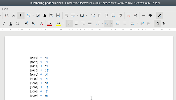Toggle Italic formatting
This screenshot has width=176, height=100.
[x=4, y=23]
